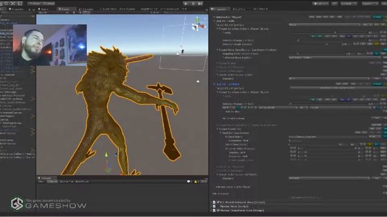Toggle info messages filter in Console
Viewport: 387px width, 217px height.
(x=189, y=181)
